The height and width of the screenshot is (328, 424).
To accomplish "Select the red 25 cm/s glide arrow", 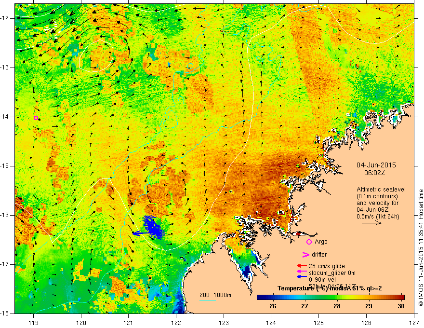I will point(302,266).
